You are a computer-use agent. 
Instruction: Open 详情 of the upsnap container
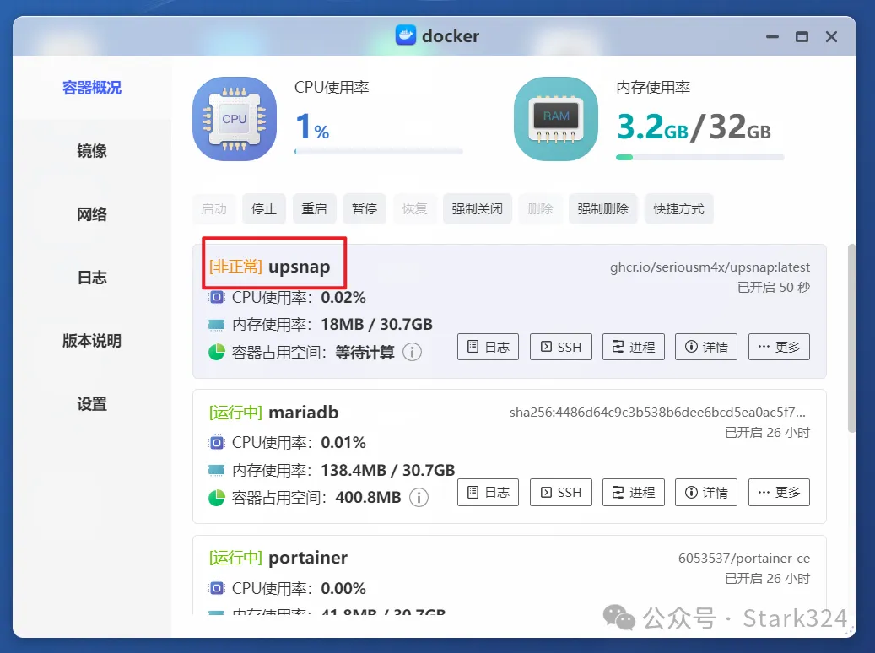(x=706, y=347)
